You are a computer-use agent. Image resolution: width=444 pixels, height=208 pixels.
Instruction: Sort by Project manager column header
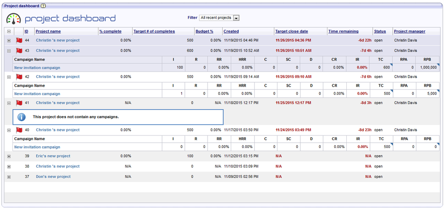point(410,31)
